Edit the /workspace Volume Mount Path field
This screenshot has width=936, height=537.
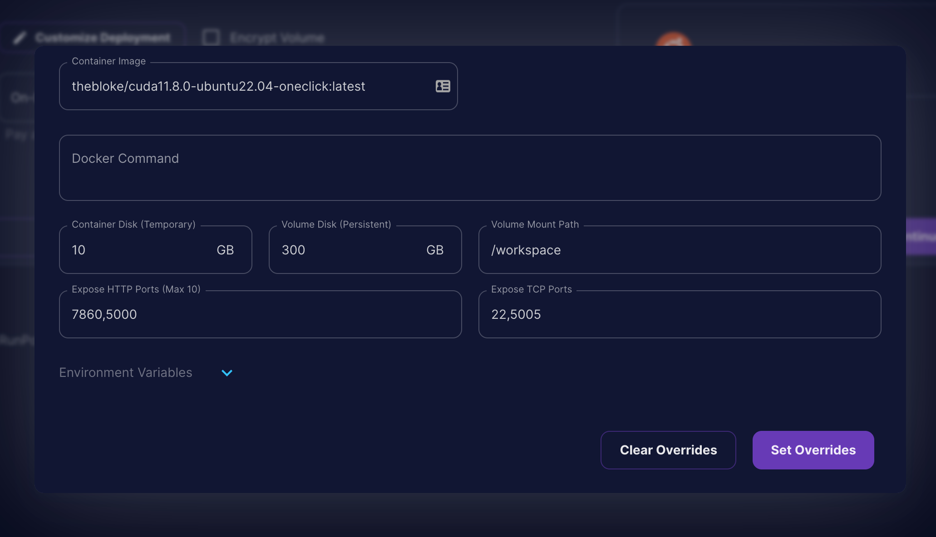point(679,250)
